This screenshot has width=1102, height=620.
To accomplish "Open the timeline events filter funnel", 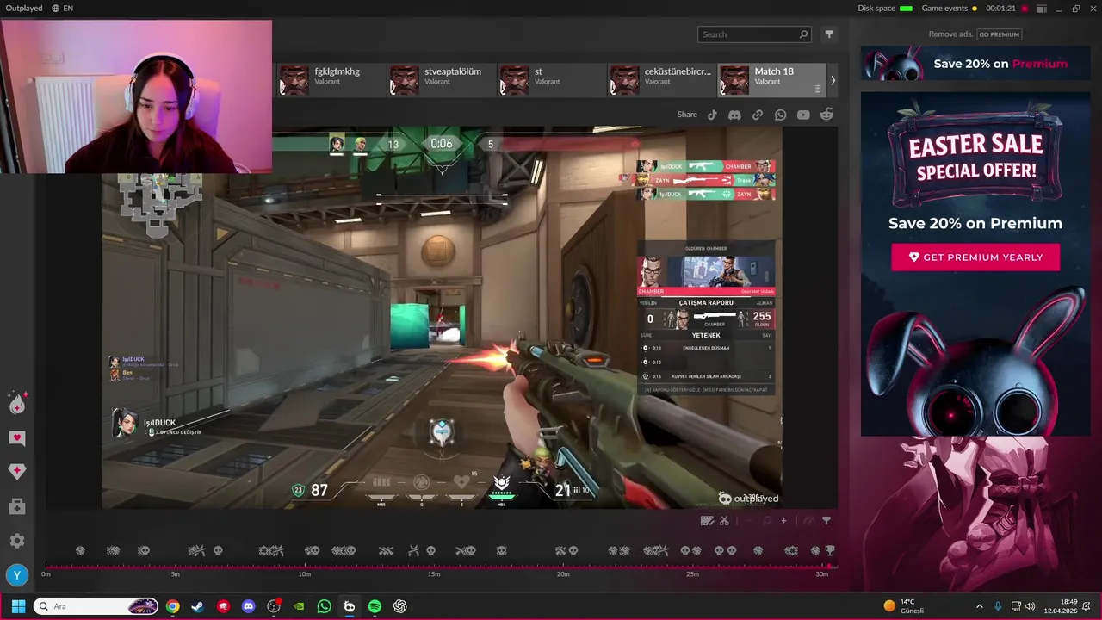I will click(826, 520).
